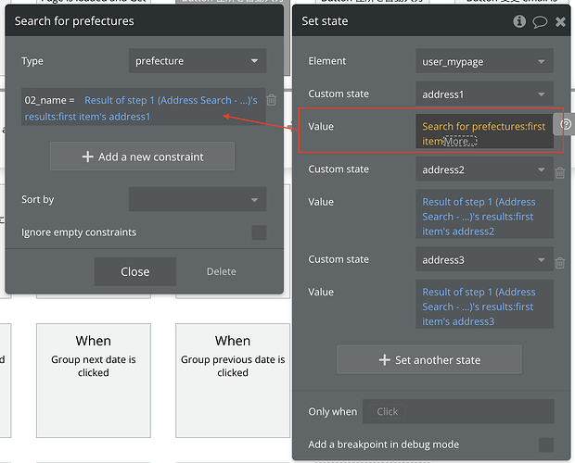Screen dimensions: 575x463
Task: Delete the address3 custom state row
Action: coord(560,263)
